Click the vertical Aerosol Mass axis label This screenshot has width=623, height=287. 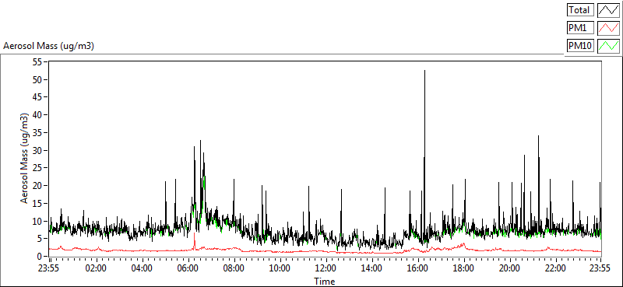click(x=25, y=159)
